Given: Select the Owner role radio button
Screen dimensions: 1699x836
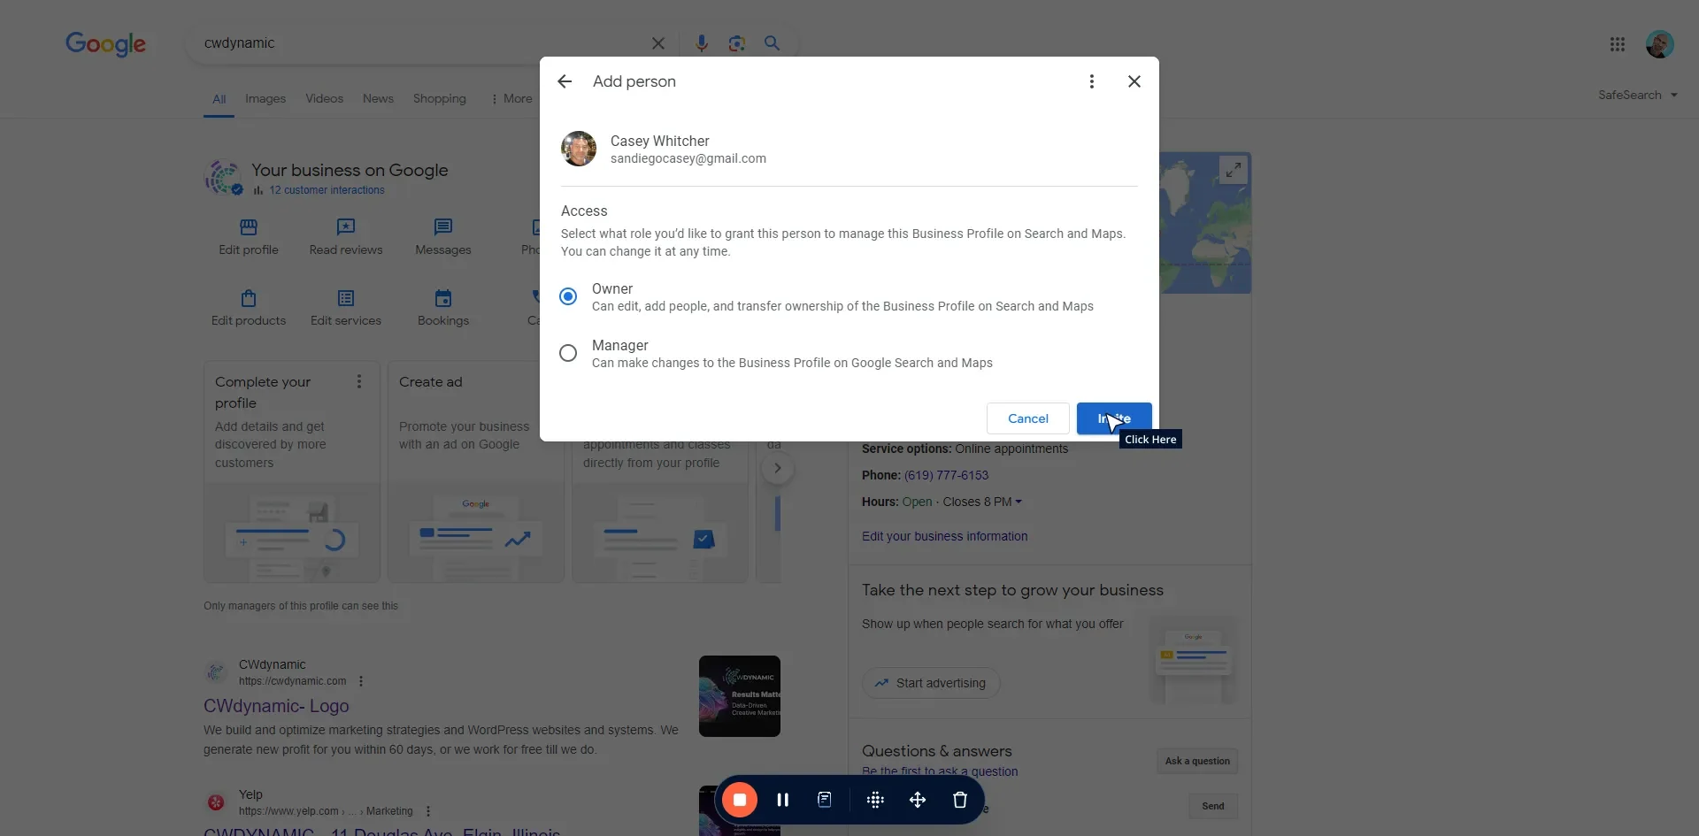Looking at the screenshot, I should click(567, 296).
